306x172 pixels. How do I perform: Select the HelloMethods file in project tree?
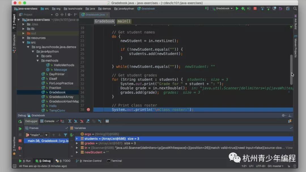64,65
